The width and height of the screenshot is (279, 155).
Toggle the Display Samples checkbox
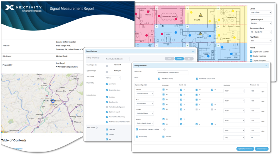(251, 60)
